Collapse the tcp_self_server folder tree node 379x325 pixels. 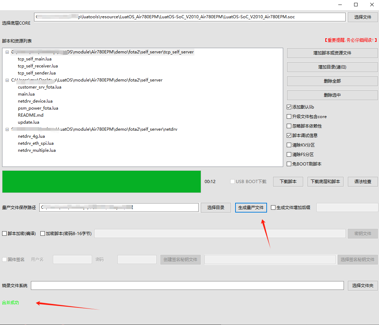tap(7, 52)
